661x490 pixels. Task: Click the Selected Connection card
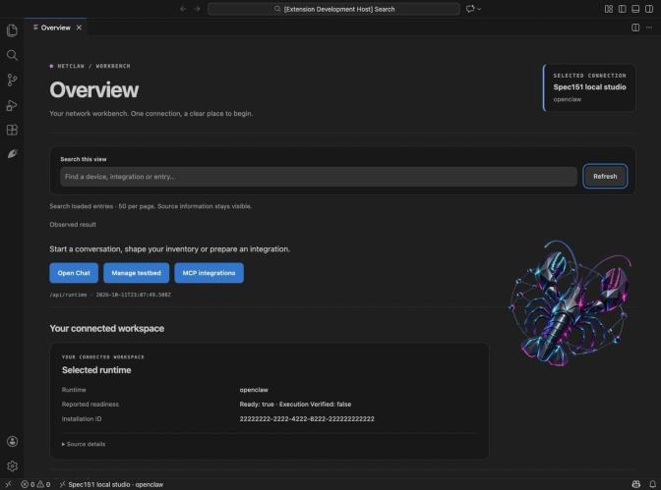coord(589,87)
